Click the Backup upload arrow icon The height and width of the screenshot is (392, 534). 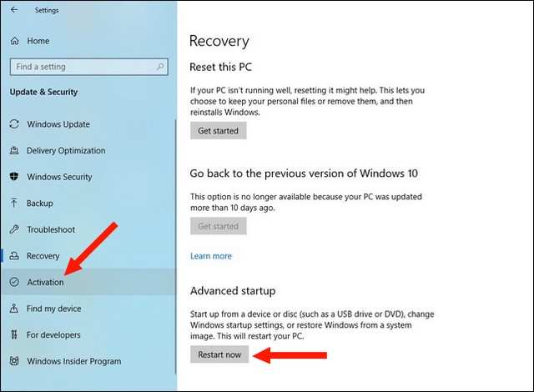[x=14, y=204]
